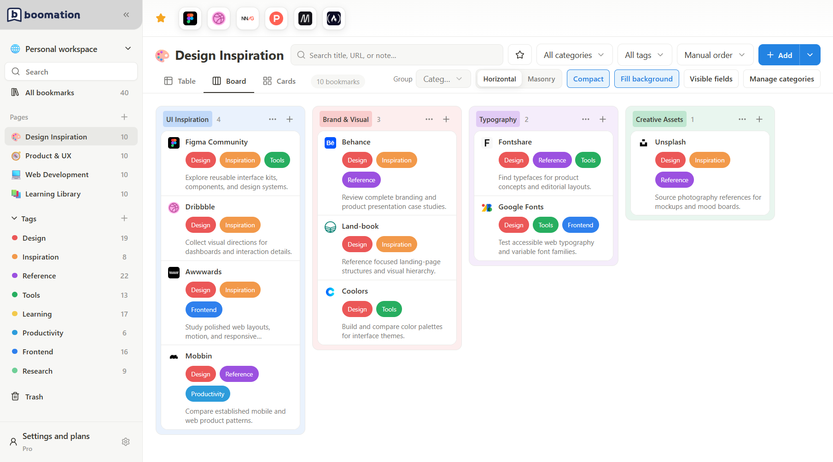Open the All tags filter dropdown
The height and width of the screenshot is (462, 833).
pos(645,55)
